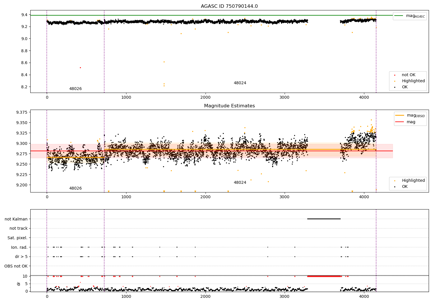Image resolution: width=433 pixels, height=303 pixels.
Task: Click the title 'AGASC ID 750790144.0'
Action: (x=229, y=6)
